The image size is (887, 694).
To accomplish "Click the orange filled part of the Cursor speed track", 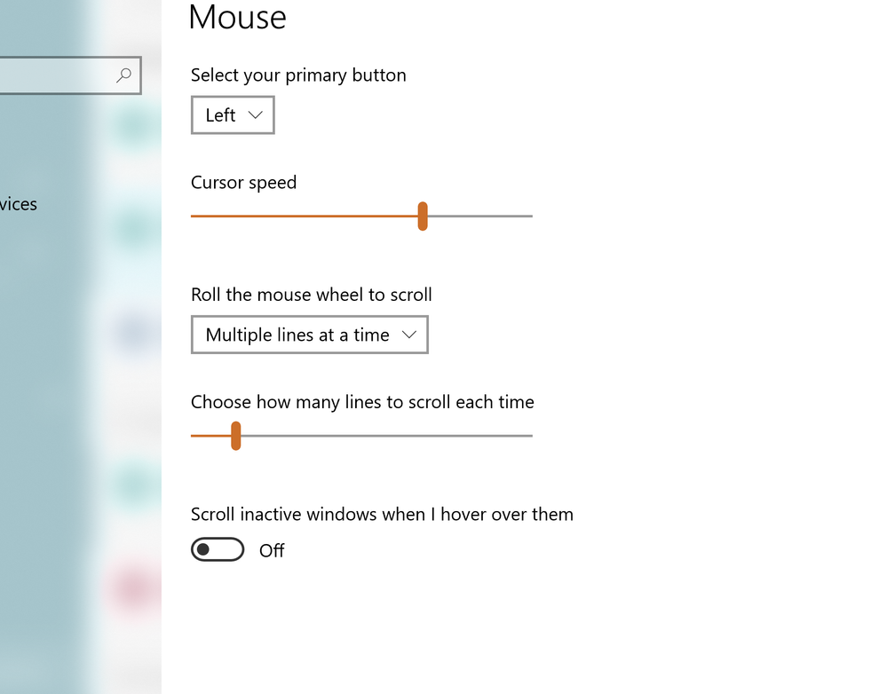I will tap(302, 216).
